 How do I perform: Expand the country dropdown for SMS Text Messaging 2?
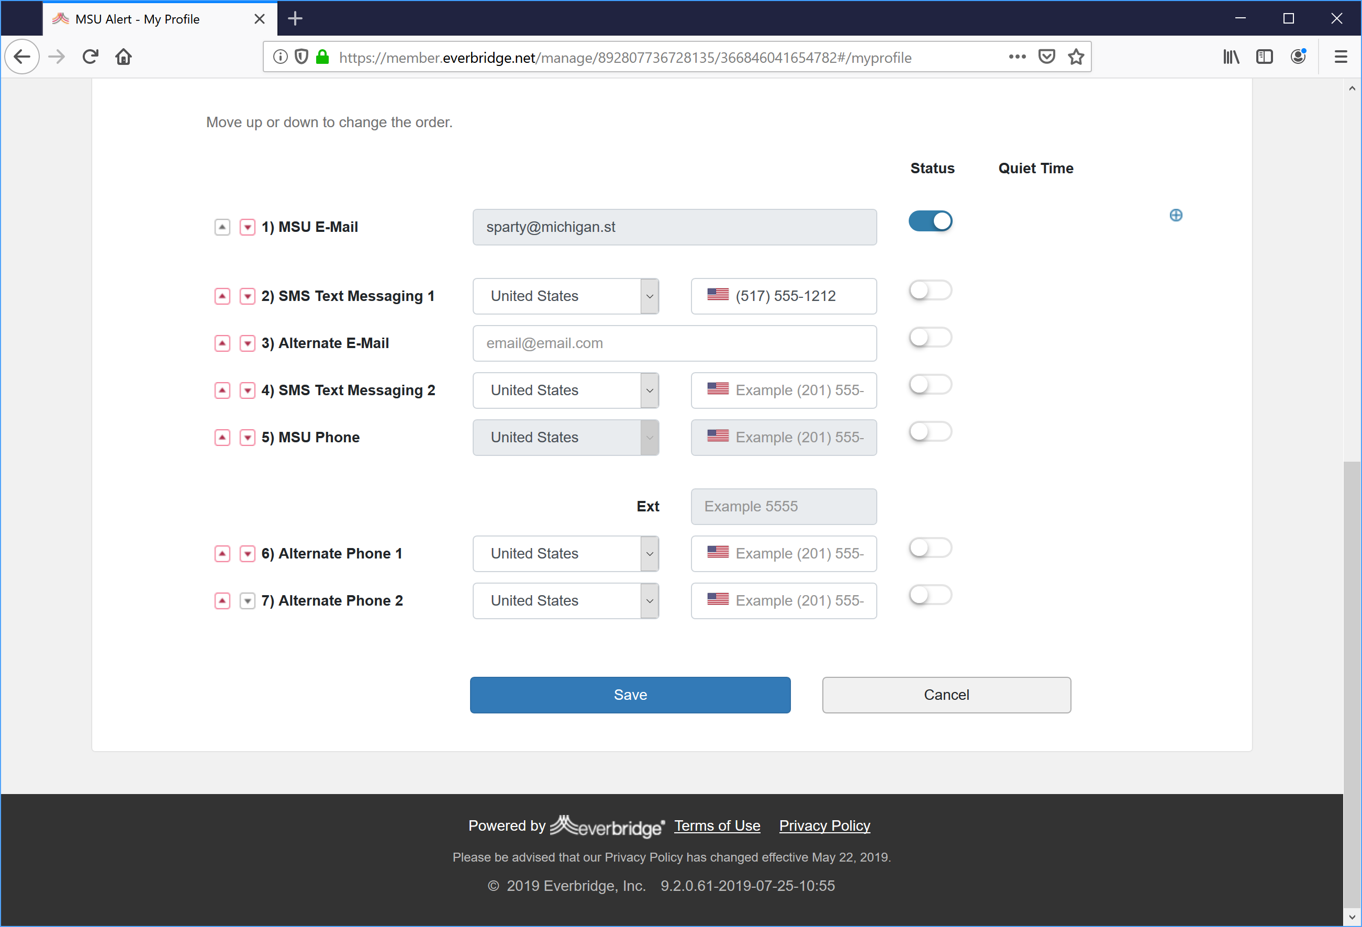[649, 390]
